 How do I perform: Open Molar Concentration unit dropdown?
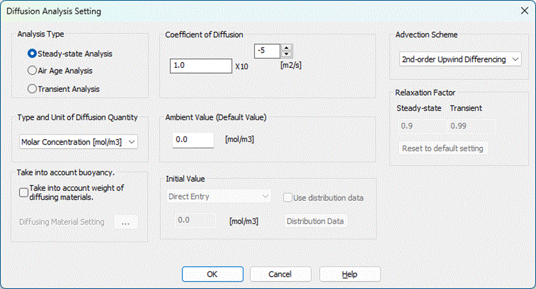(x=78, y=141)
